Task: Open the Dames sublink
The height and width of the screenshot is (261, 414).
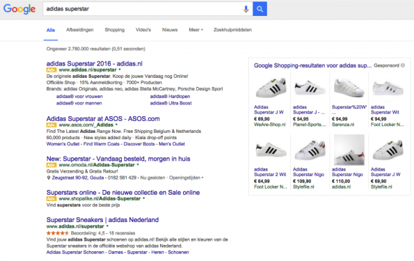Action: point(116,252)
